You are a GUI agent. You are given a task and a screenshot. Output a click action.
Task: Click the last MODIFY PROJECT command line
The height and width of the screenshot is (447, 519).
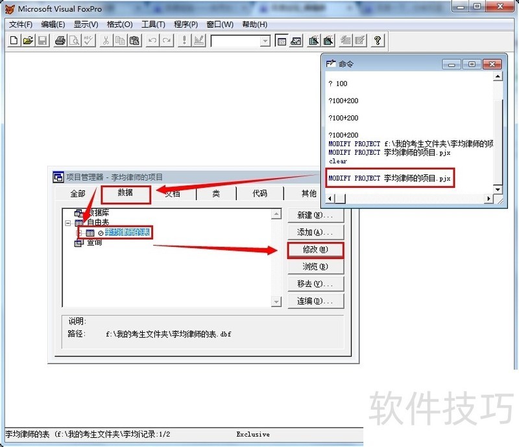389,178
